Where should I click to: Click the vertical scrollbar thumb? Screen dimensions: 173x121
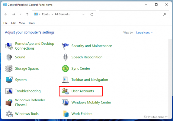[170, 103]
